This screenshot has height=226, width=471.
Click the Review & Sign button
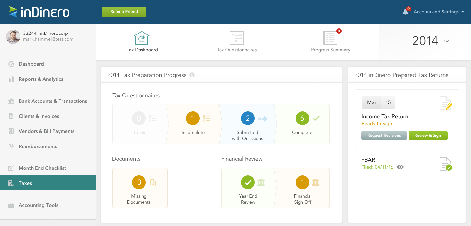coord(428,135)
